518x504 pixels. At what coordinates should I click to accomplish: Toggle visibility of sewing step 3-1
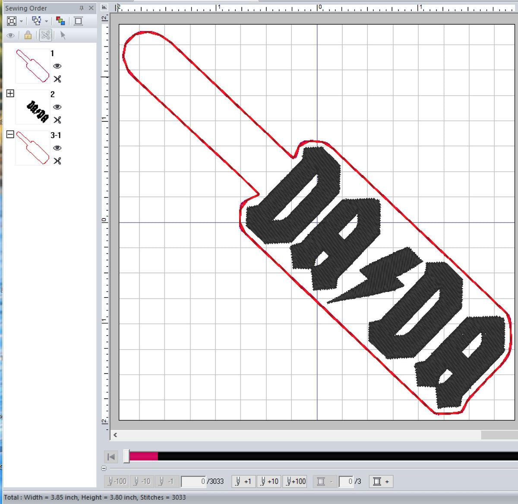pyautogui.click(x=57, y=148)
